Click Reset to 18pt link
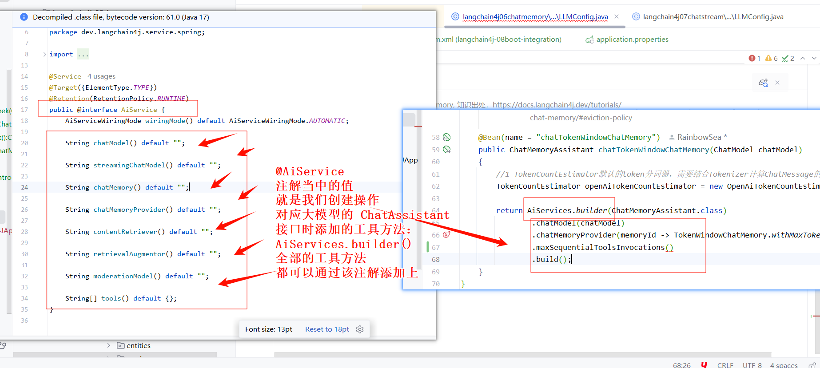The image size is (820, 368). click(327, 329)
